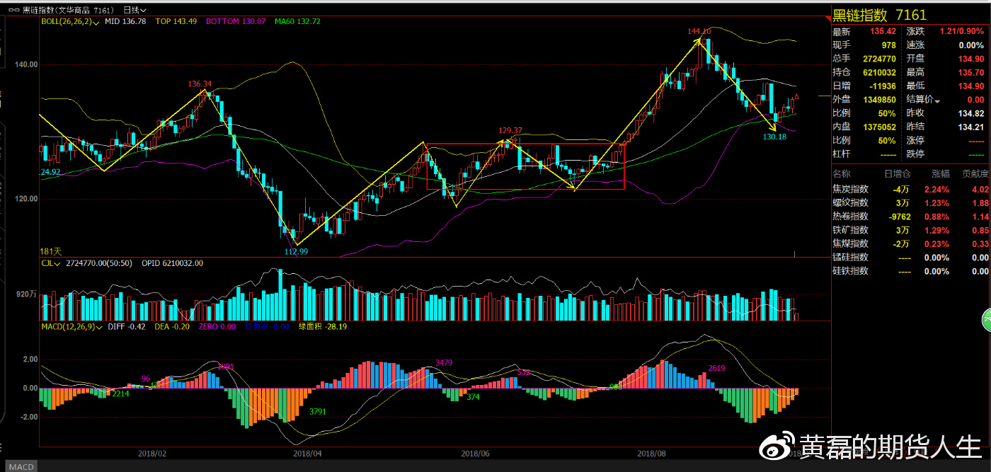Screen dimensions: 991x472
Task: Click the 黑链指数(文华商品 7161) chart title
Action: pyautogui.click(x=67, y=11)
